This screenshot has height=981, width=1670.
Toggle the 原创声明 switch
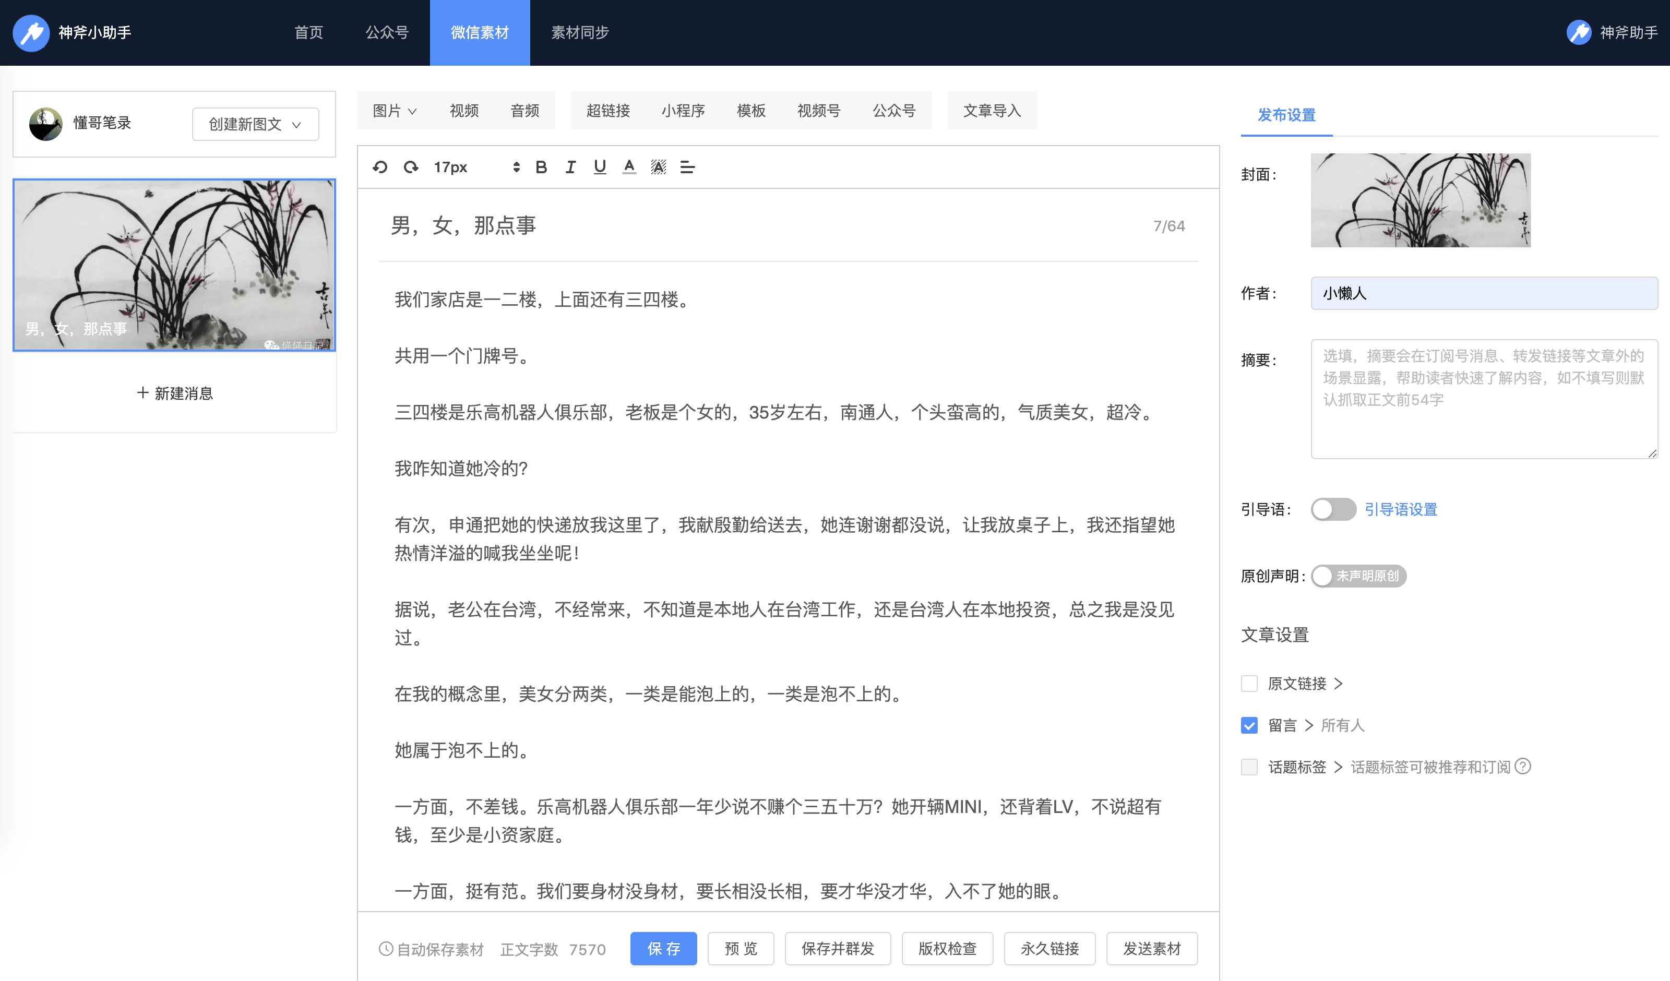tap(1357, 576)
